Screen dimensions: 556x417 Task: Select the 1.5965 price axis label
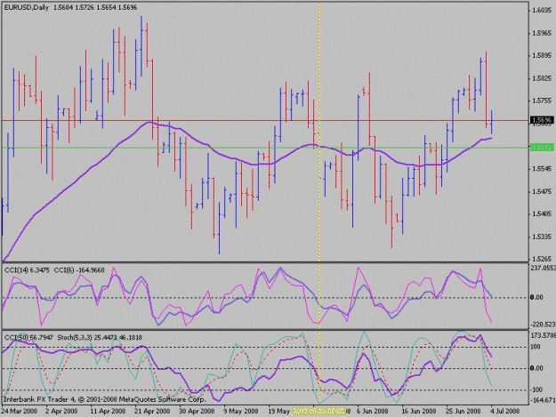542,33
